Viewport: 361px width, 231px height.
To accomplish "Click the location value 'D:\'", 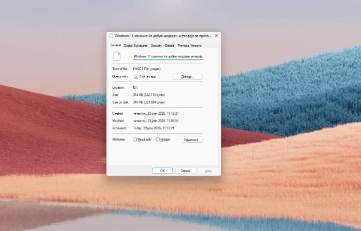I will click(135, 88).
